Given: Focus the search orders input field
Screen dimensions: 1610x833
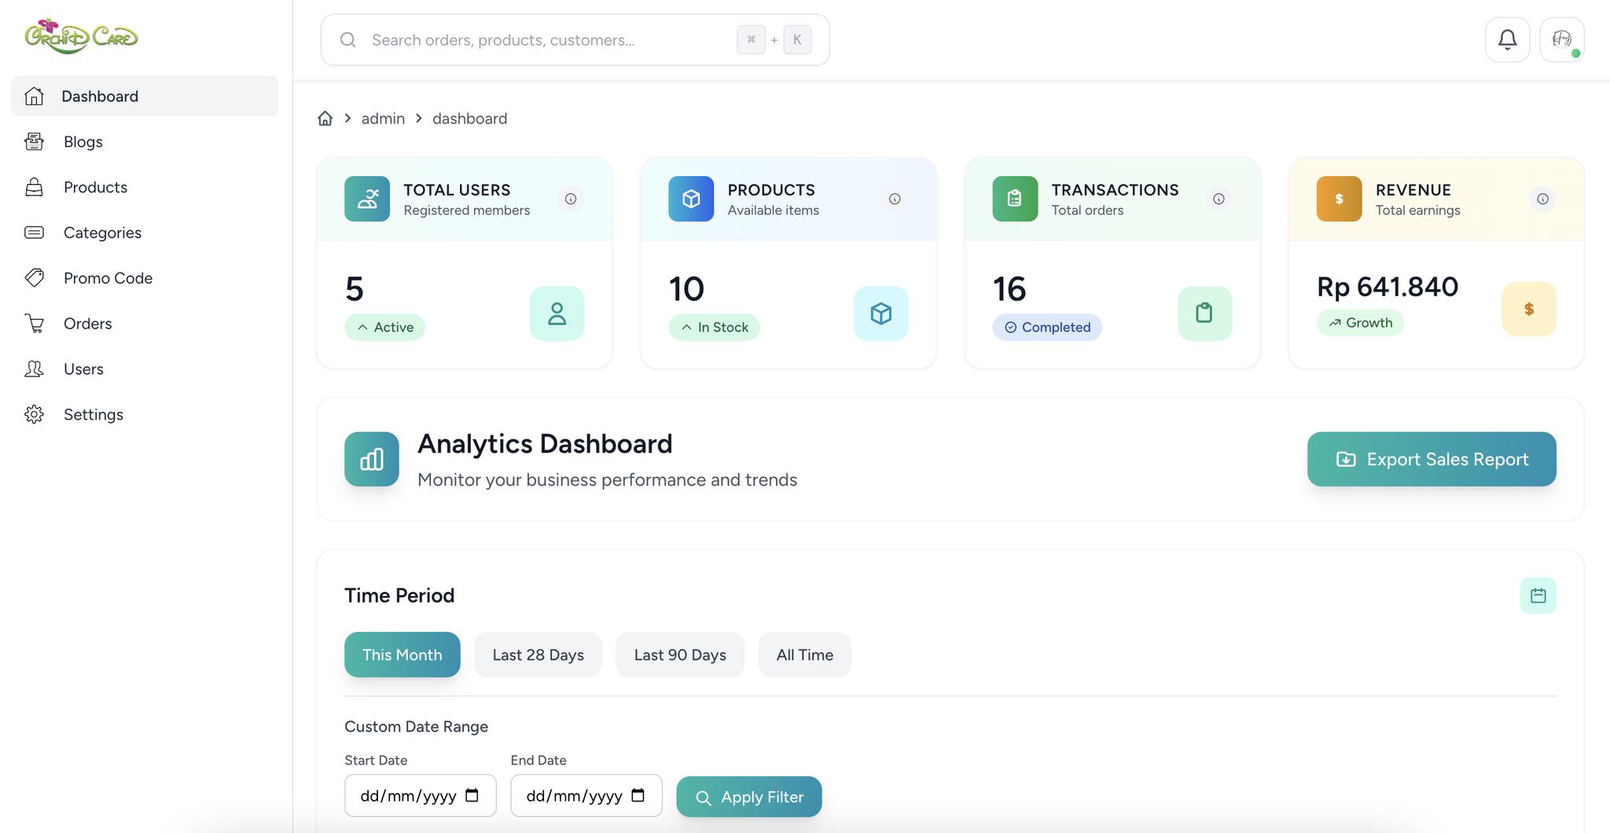Looking at the screenshot, I should 542,40.
